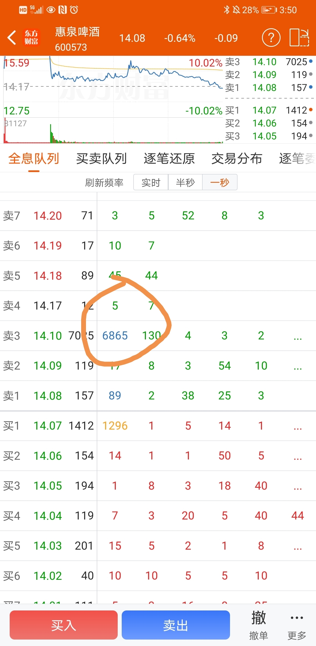316x646 pixels.
Task: Tap the battery indicator in status bar
Action: coord(269,10)
